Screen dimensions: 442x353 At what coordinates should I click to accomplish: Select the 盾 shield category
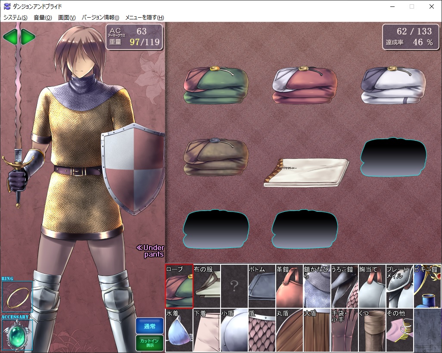pos(262,330)
